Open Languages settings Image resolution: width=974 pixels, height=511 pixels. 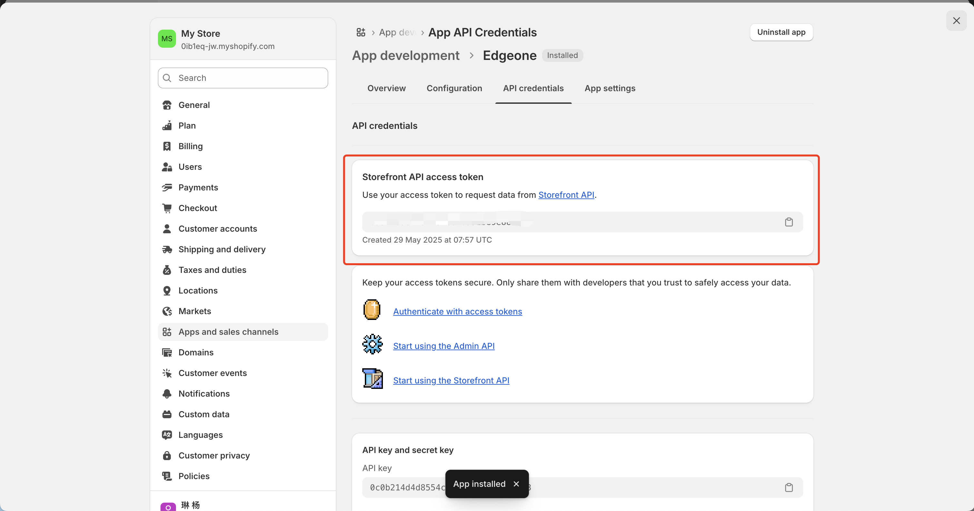(200, 435)
